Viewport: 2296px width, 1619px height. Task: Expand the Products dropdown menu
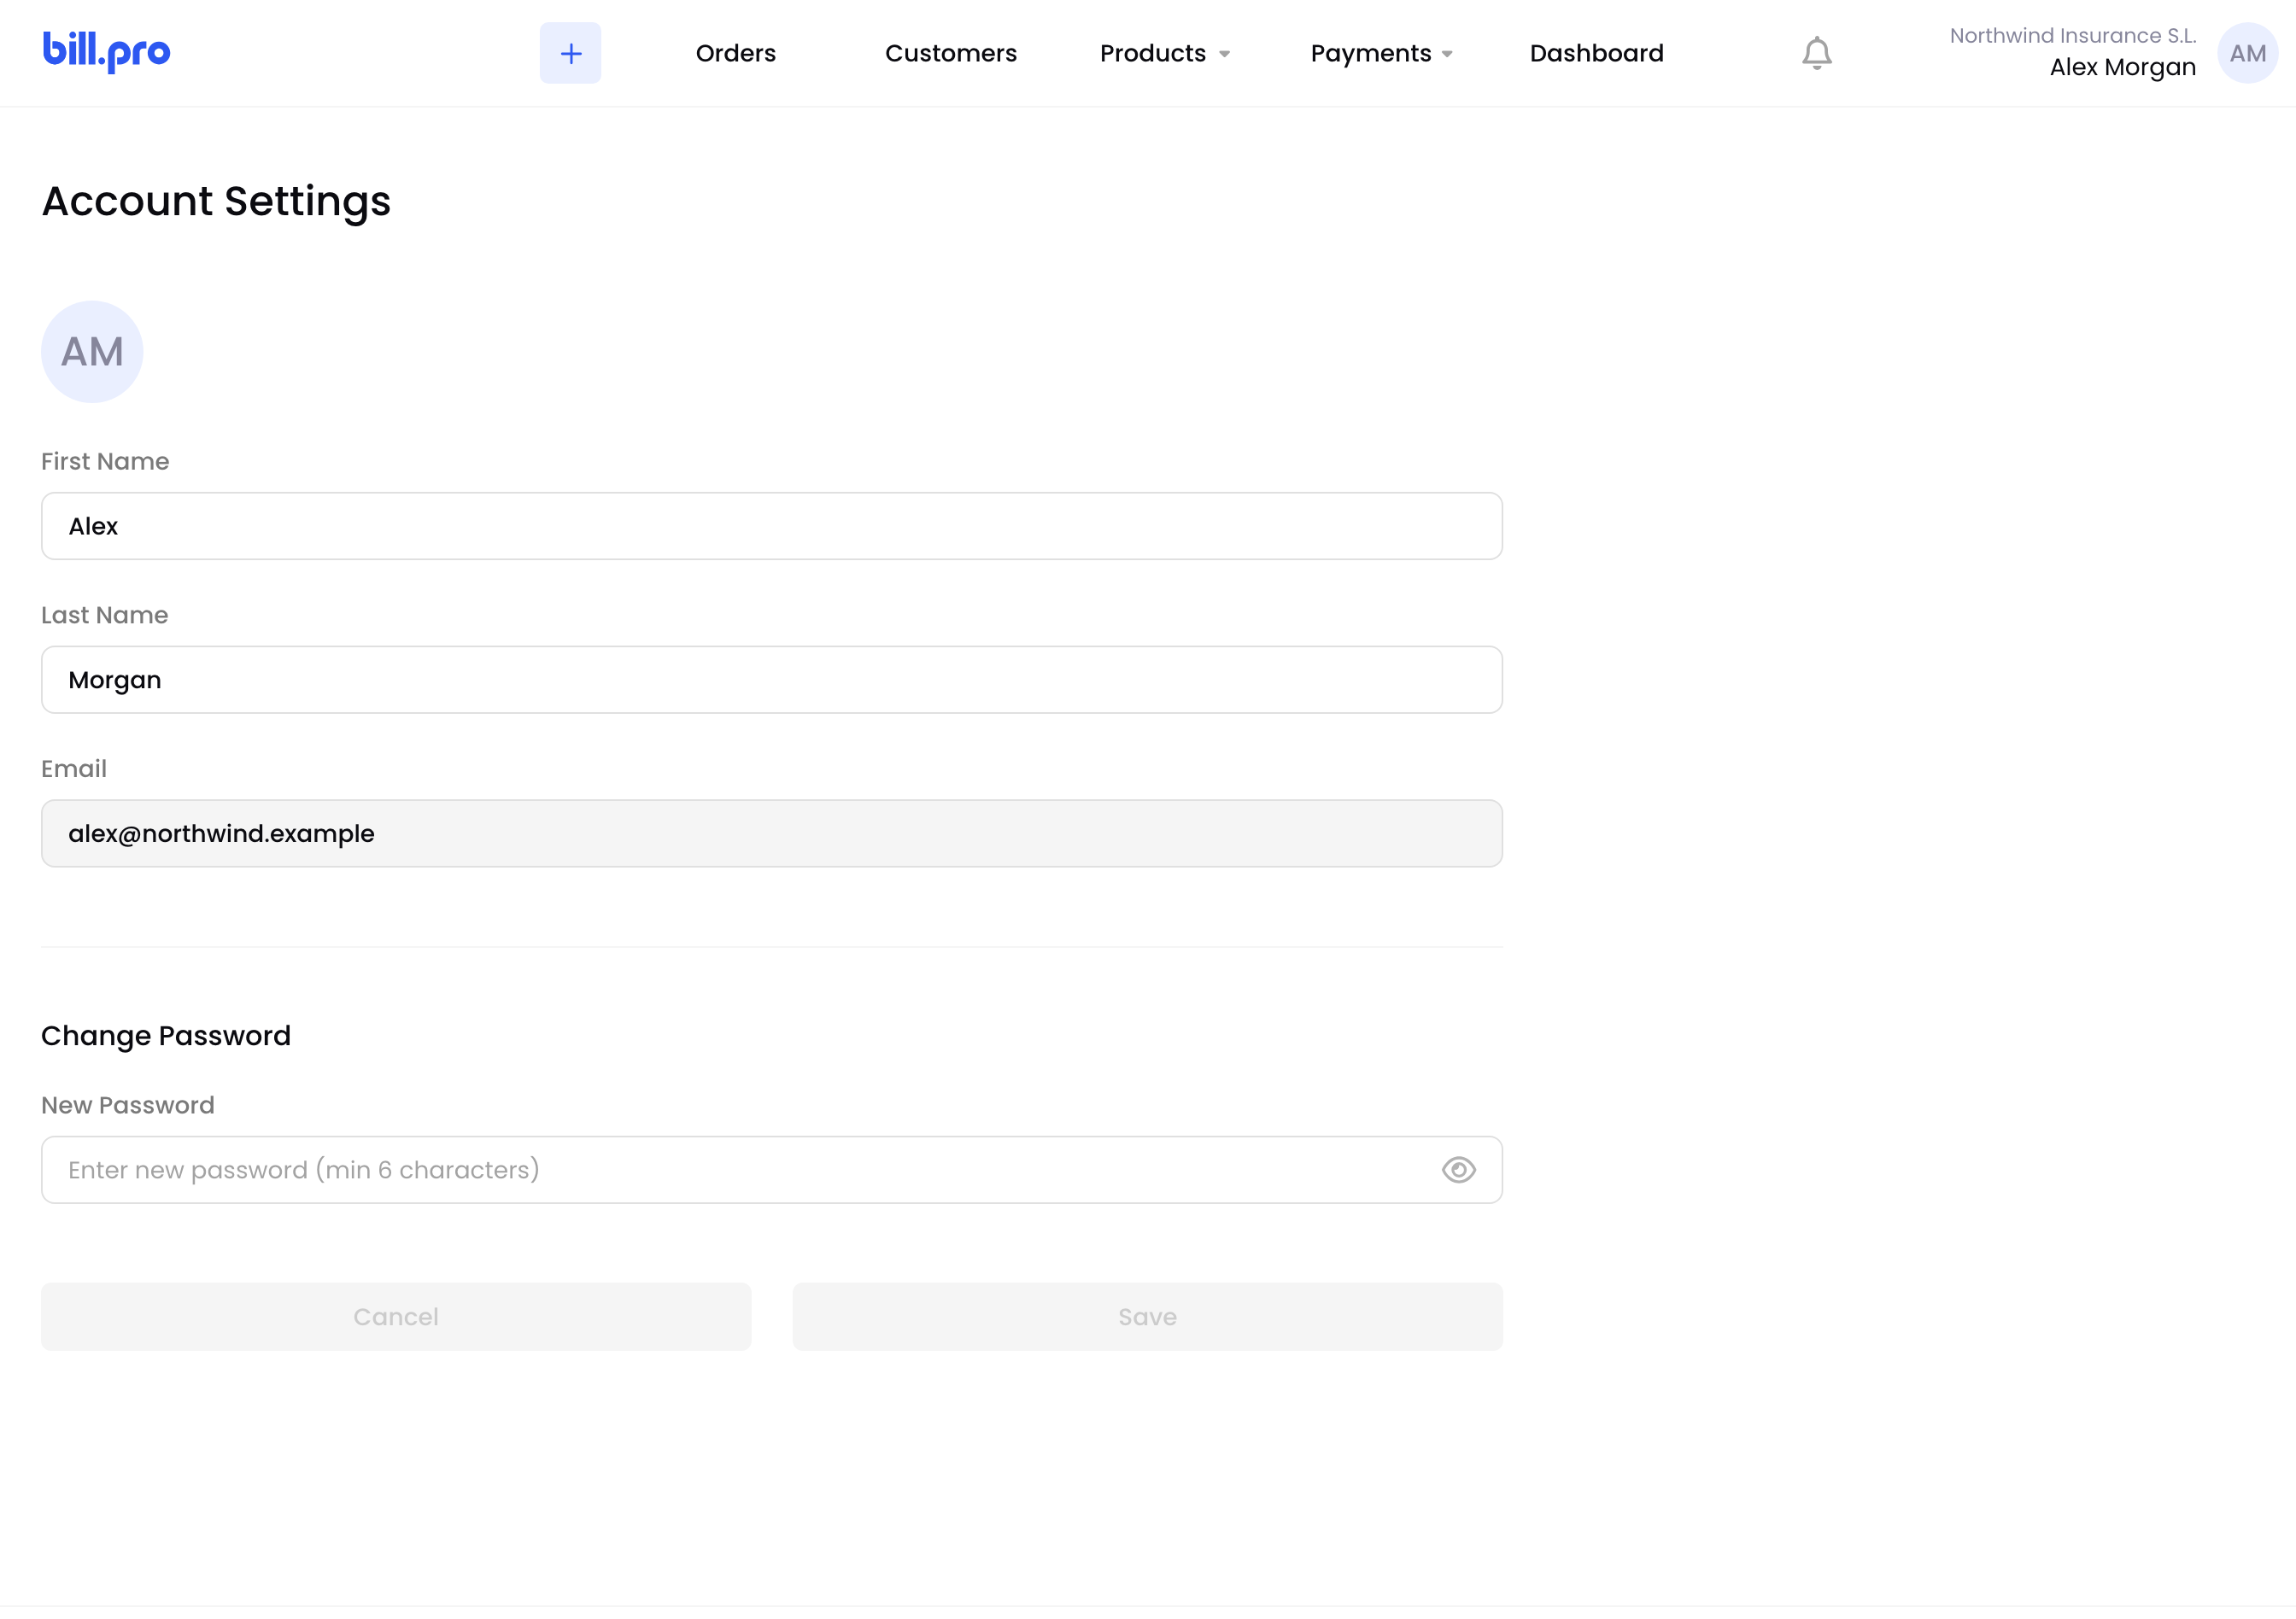[1164, 53]
